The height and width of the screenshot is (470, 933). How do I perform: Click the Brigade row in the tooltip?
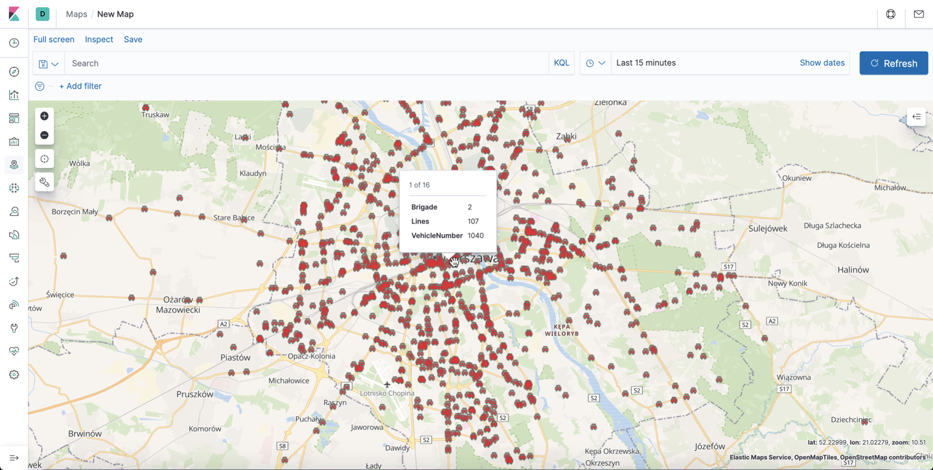click(x=448, y=207)
